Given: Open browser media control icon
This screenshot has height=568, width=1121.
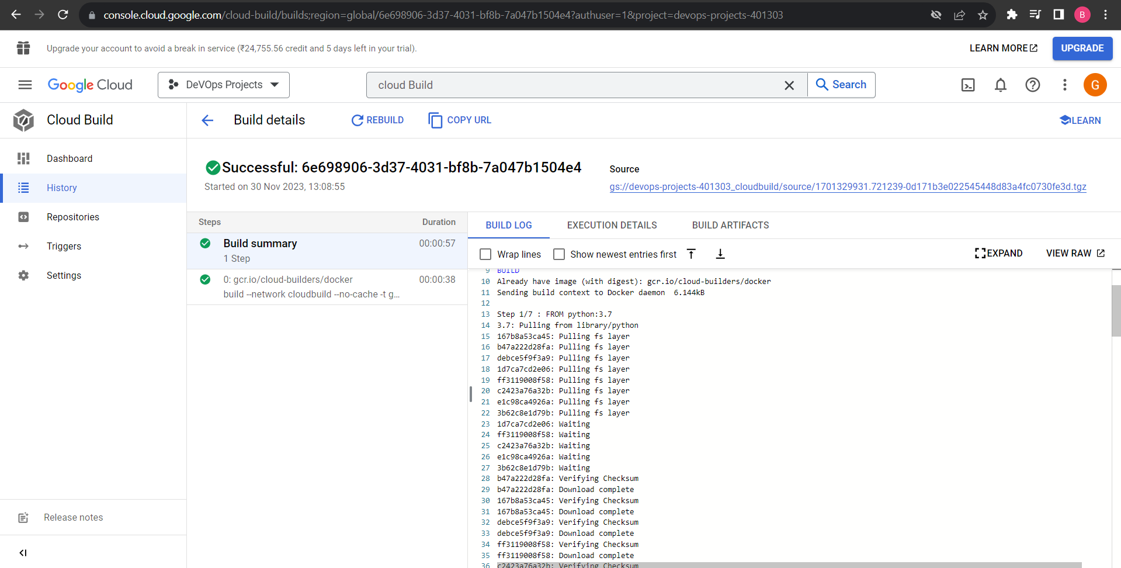Looking at the screenshot, I should (x=1035, y=15).
